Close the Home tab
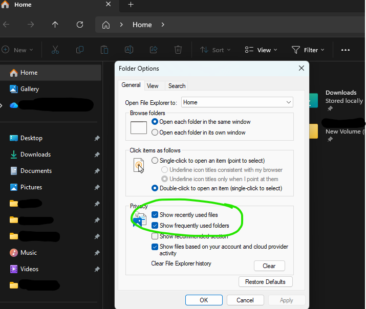The width and height of the screenshot is (366, 309). (109, 4)
